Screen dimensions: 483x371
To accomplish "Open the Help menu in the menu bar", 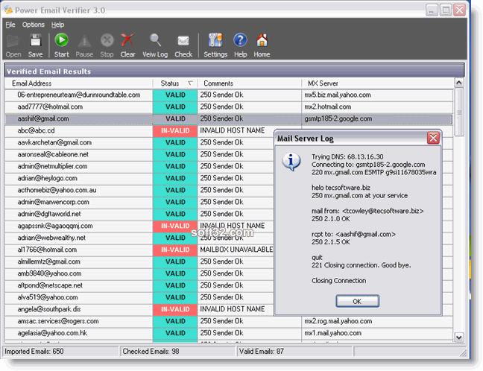I will click(57, 25).
